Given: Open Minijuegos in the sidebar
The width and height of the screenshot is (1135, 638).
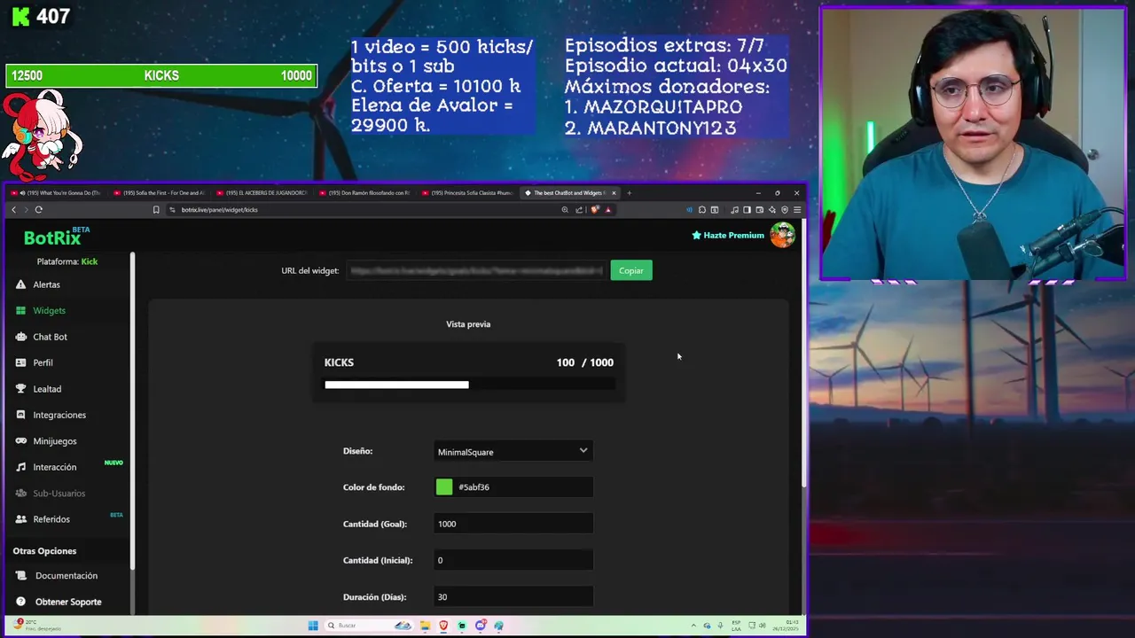Looking at the screenshot, I should point(55,441).
